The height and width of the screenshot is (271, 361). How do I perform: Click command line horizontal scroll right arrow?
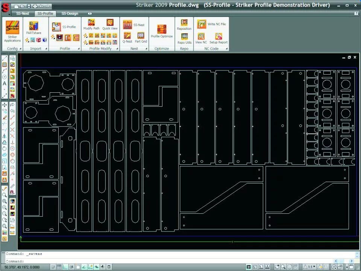[x=352, y=261]
